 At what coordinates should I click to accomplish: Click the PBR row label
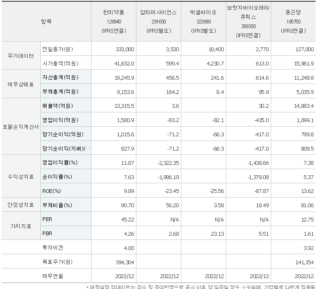pyautogui.click(x=47, y=234)
